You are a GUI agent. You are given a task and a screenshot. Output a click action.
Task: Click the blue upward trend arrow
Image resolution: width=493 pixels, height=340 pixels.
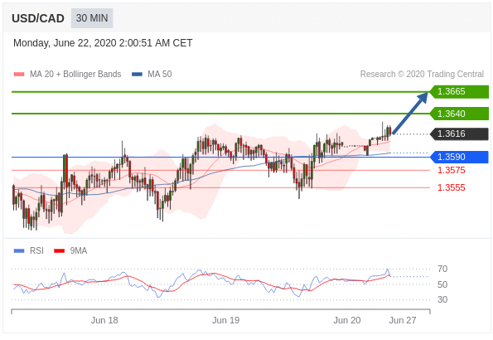tap(410, 113)
